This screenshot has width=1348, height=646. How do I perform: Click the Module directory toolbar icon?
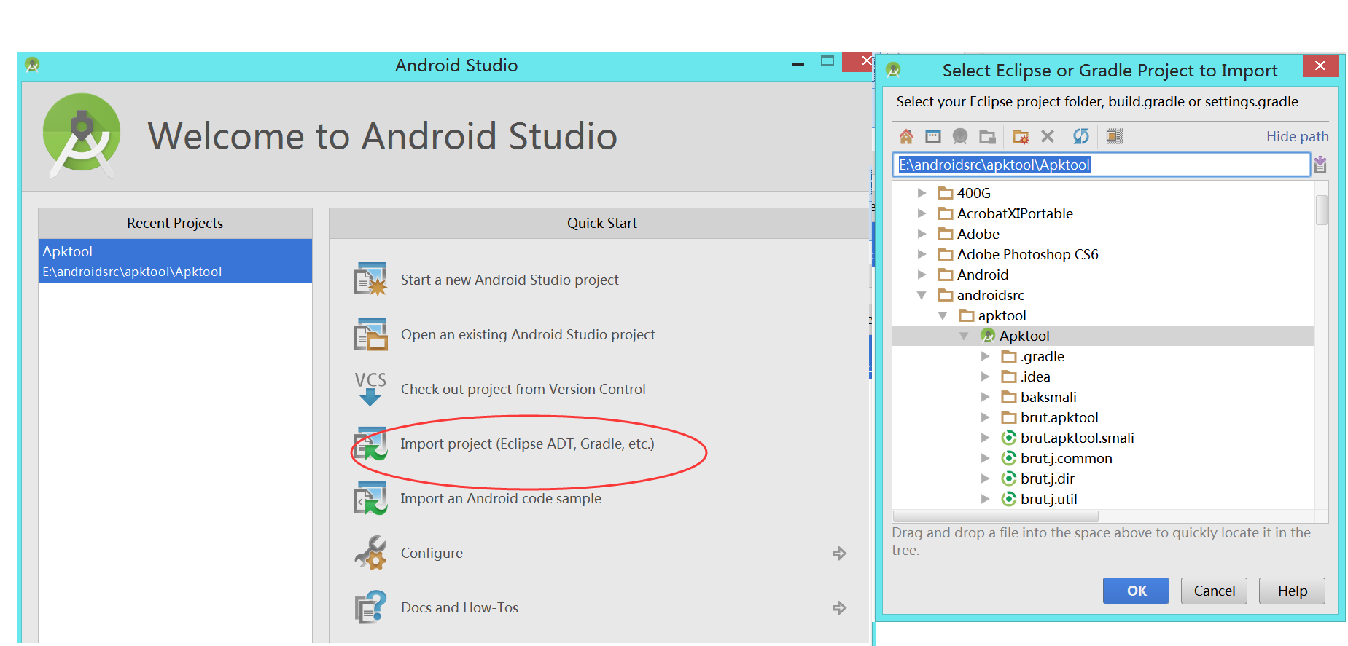(x=987, y=136)
